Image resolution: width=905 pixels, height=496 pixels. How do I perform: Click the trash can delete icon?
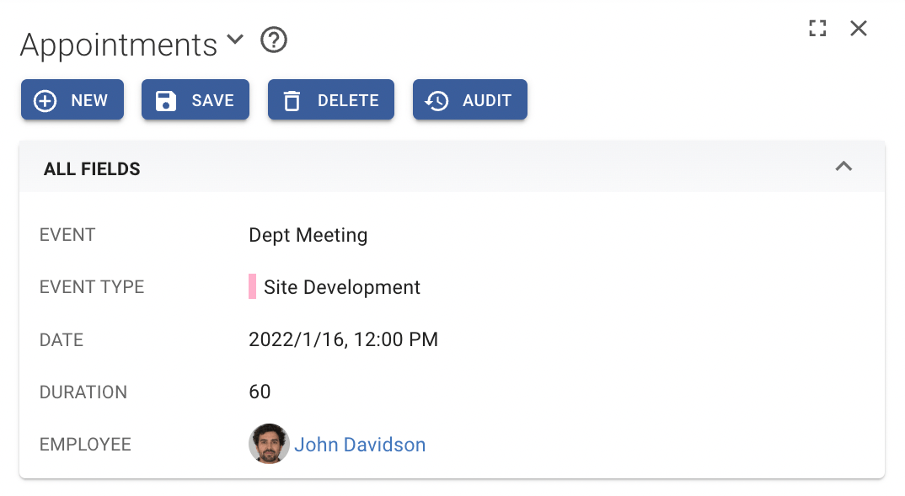point(292,99)
